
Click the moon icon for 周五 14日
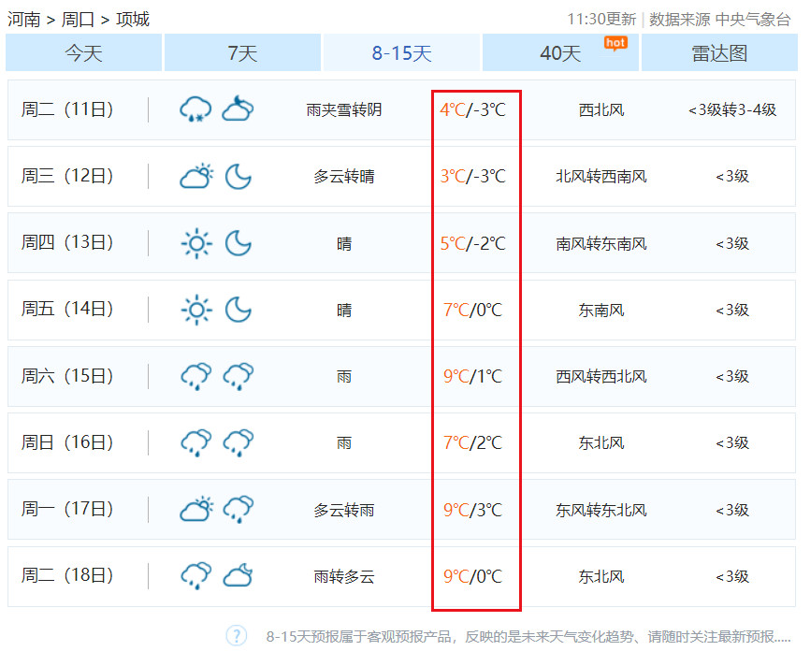pos(238,310)
